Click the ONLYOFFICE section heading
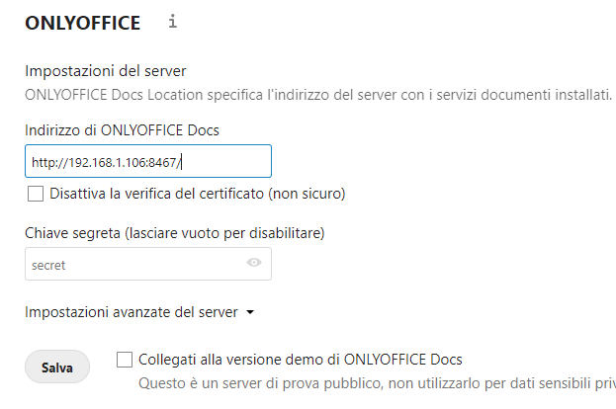616x409 pixels. 82,22
